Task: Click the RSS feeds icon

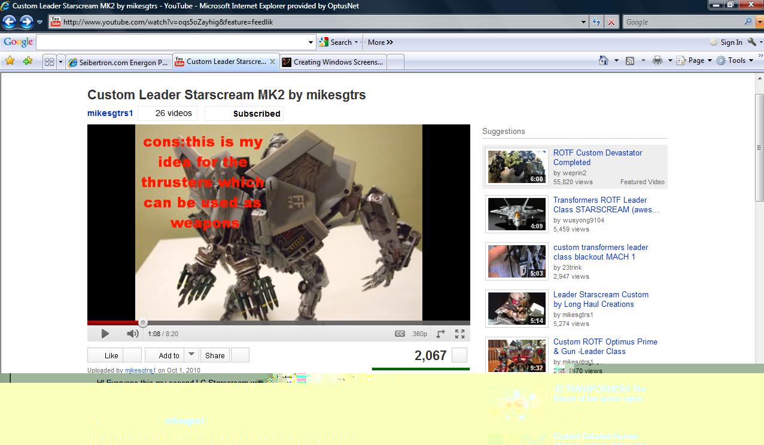Action: (x=630, y=60)
